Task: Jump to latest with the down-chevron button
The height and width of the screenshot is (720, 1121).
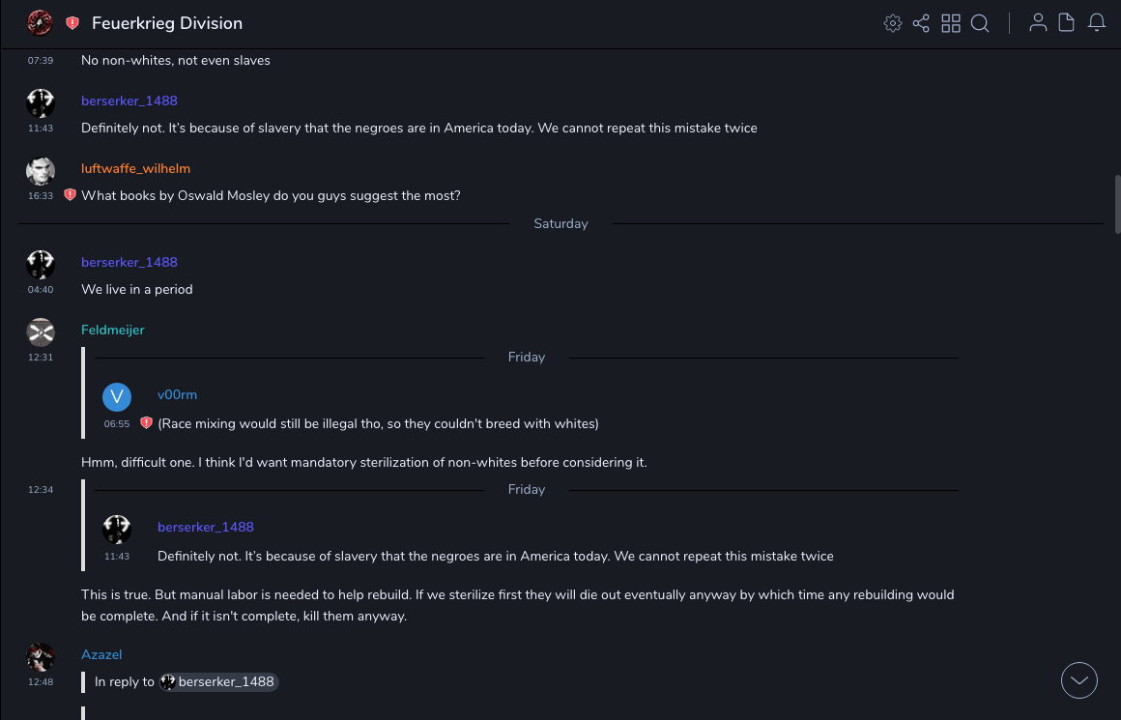Action: point(1079,680)
